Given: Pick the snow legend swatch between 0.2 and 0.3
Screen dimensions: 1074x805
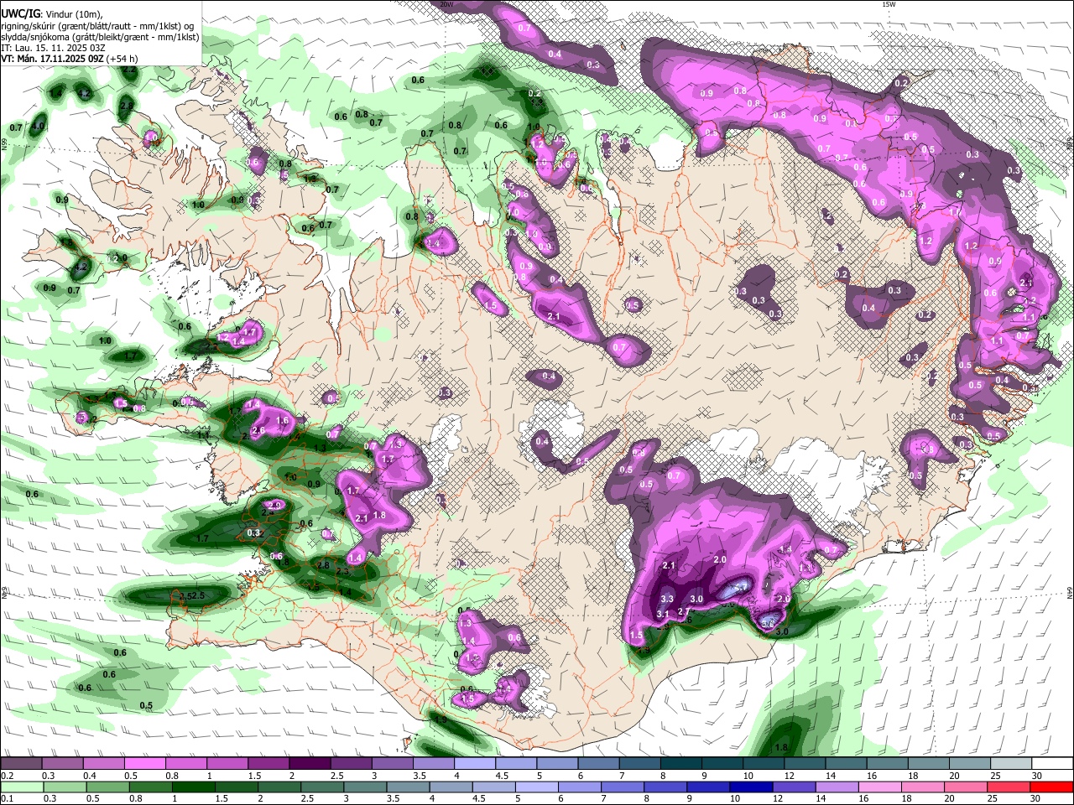Looking at the screenshot, I should [x=21, y=764].
